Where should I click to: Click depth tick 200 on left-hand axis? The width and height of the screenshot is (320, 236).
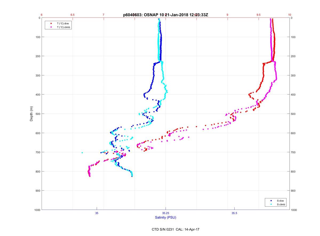38,56
